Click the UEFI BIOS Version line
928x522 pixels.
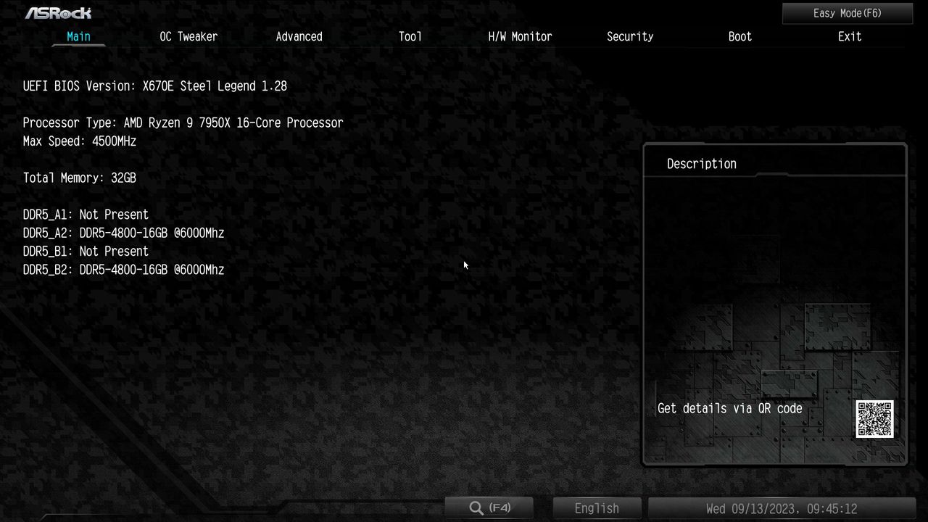(155, 86)
